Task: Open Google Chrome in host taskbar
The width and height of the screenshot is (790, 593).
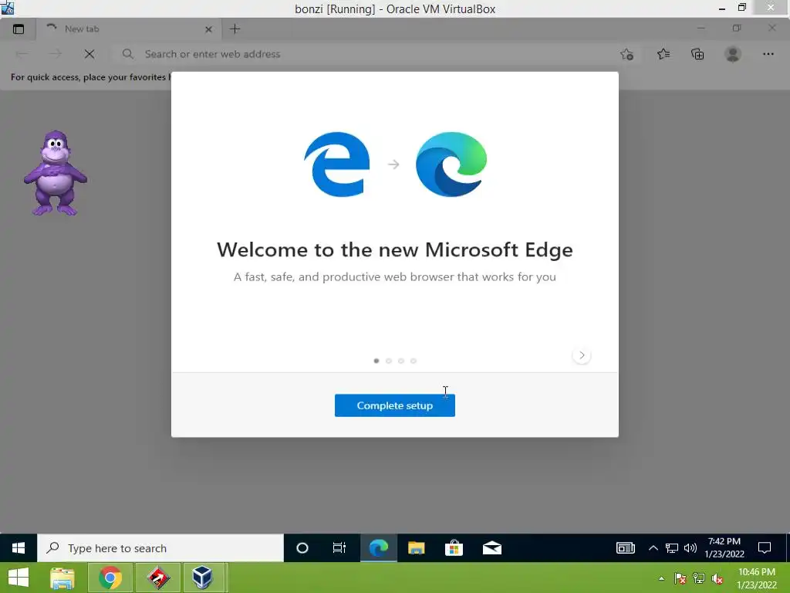Action: pos(110,578)
